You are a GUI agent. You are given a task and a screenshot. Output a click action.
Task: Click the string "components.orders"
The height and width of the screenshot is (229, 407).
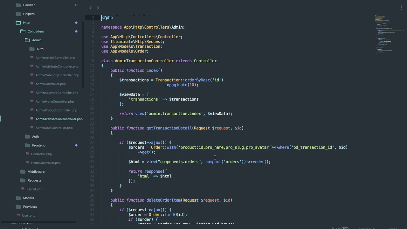pos(179,162)
